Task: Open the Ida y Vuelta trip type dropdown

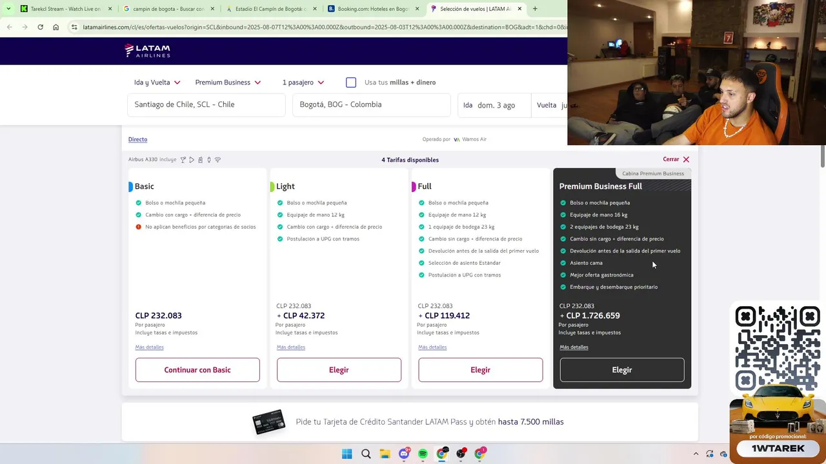Action: tap(157, 82)
